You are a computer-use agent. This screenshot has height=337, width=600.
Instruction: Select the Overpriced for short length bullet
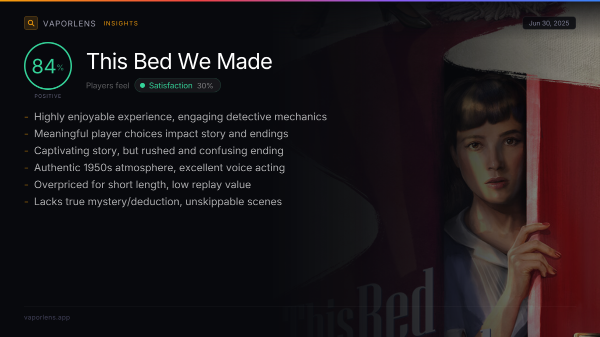pyautogui.click(x=142, y=185)
